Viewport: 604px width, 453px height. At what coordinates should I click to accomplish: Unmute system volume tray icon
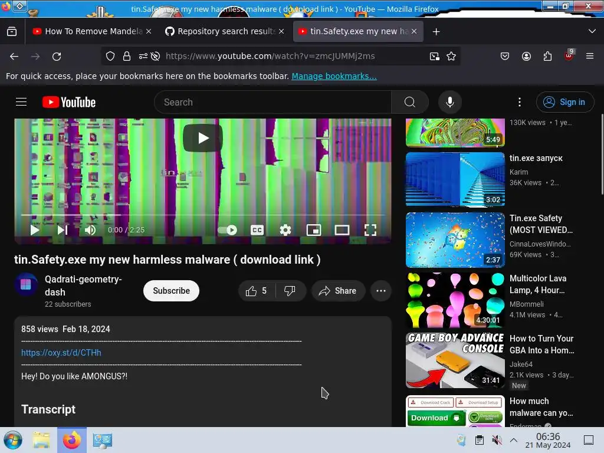pyautogui.click(x=497, y=440)
